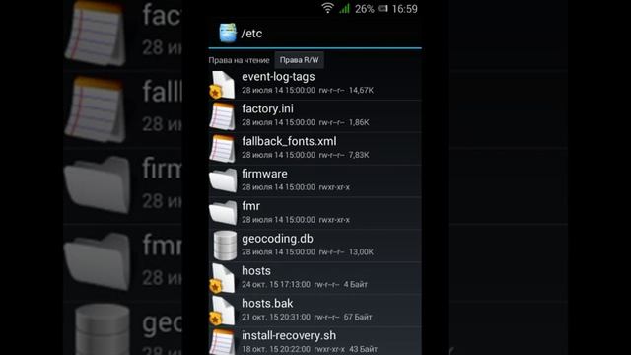
Task: Open the fmr folder icon
Action: click(223, 213)
